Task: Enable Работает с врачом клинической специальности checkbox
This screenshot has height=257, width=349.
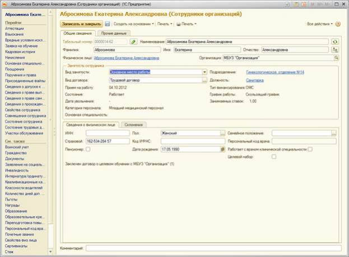Action: point(310,150)
